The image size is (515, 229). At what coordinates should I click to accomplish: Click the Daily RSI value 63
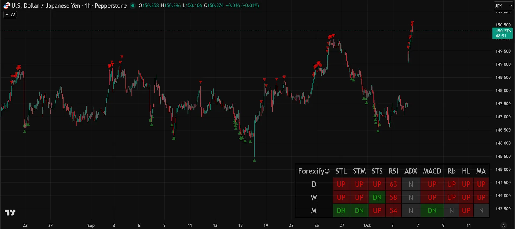[393, 184]
